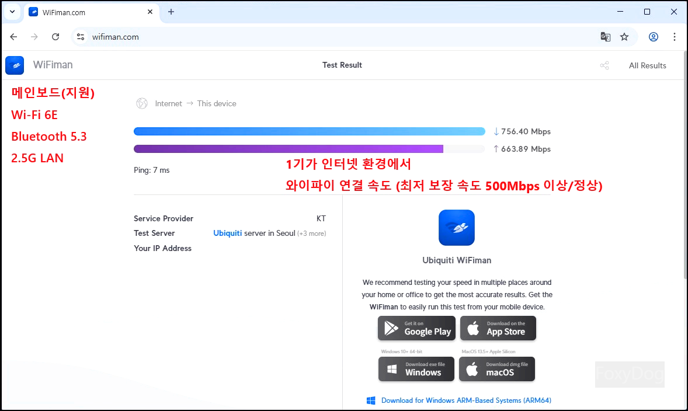This screenshot has width=688, height=411.
Task: Go back to previous page
Action: [x=13, y=37]
